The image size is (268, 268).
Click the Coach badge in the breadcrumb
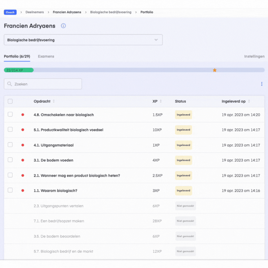pyautogui.click(x=10, y=12)
